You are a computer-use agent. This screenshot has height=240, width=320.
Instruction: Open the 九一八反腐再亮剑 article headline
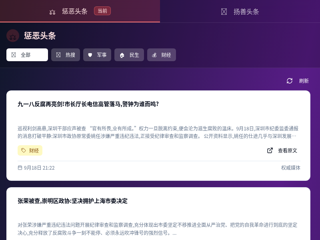(x=88, y=104)
